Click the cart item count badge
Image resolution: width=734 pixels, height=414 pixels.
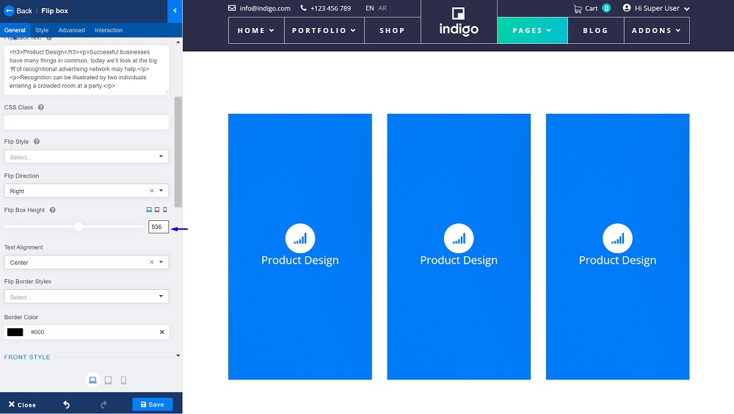[606, 8]
